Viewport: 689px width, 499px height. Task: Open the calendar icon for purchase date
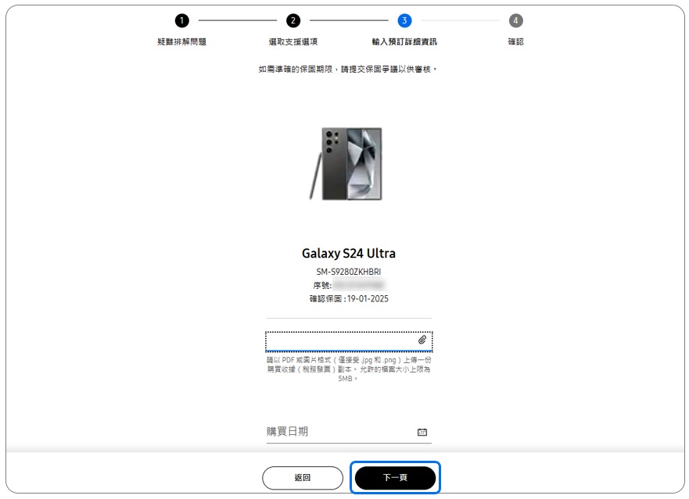tap(422, 433)
